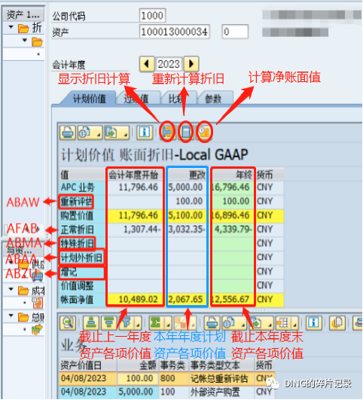Switch to the 比较 tab
Viewport: 363px width, 400px height.
(x=176, y=99)
